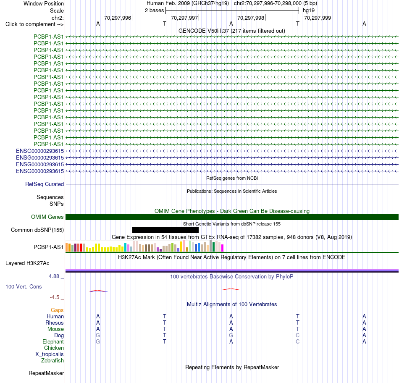
Task: Click the -4.5 conservation scale value
Action: (x=55, y=297)
